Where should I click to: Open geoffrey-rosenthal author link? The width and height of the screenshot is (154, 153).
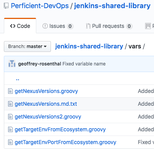[40, 64]
